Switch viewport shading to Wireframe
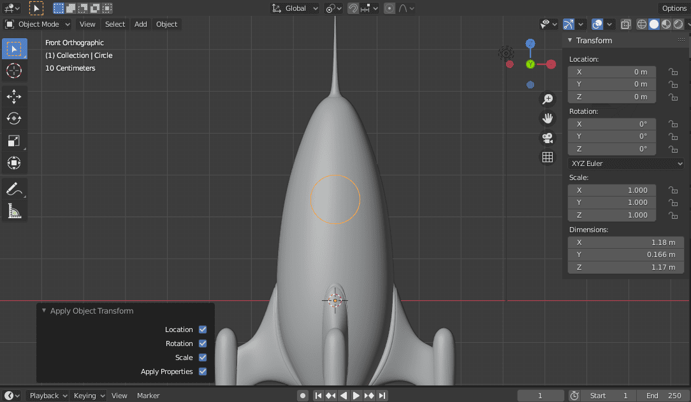691x402 pixels. pos(641,24)
